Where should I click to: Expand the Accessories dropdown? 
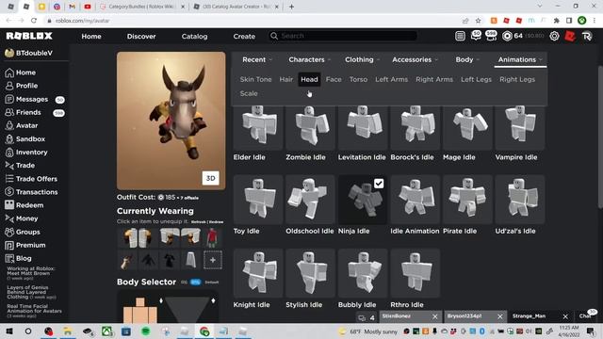point(415,59)
